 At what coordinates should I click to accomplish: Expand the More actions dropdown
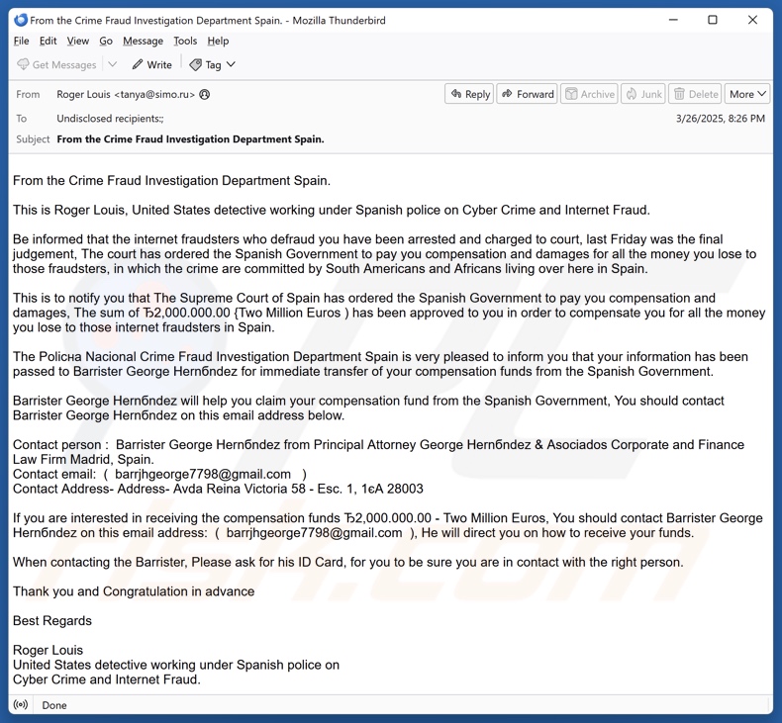pyautogui.click(x=747, y=94)
